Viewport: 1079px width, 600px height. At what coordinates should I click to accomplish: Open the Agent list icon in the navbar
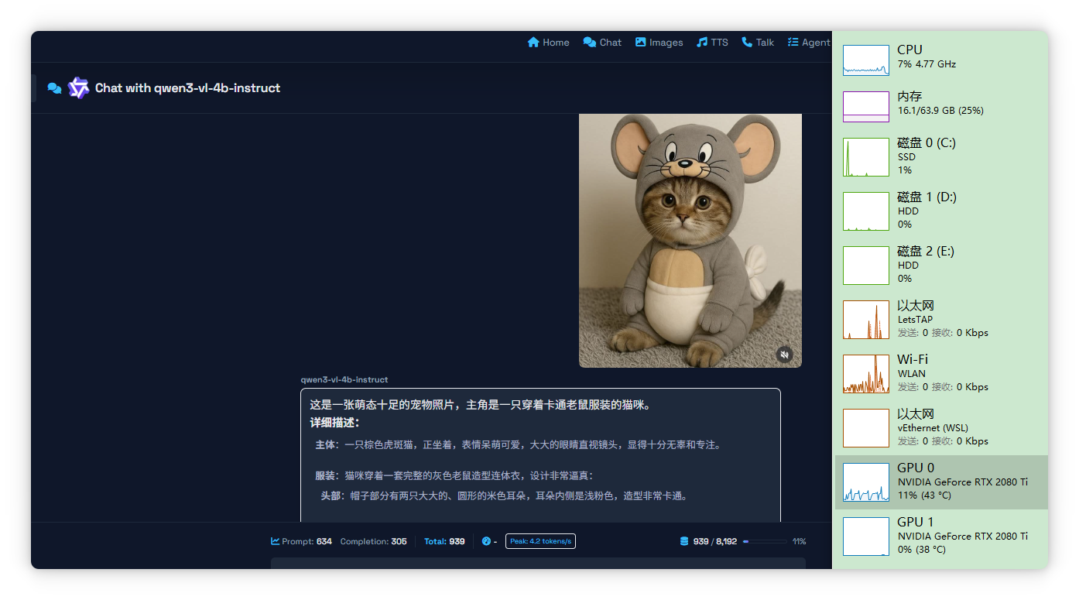pos(793,42)
